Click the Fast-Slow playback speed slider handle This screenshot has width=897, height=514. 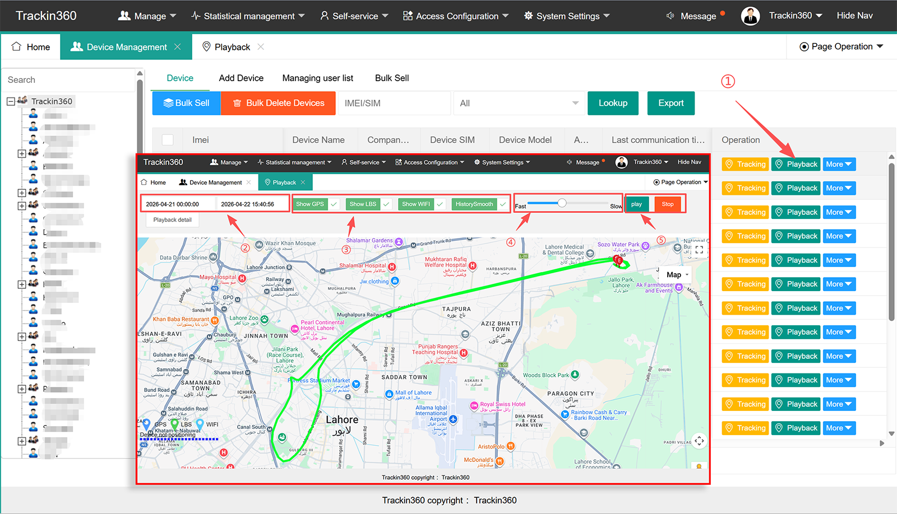click(562, 203)
